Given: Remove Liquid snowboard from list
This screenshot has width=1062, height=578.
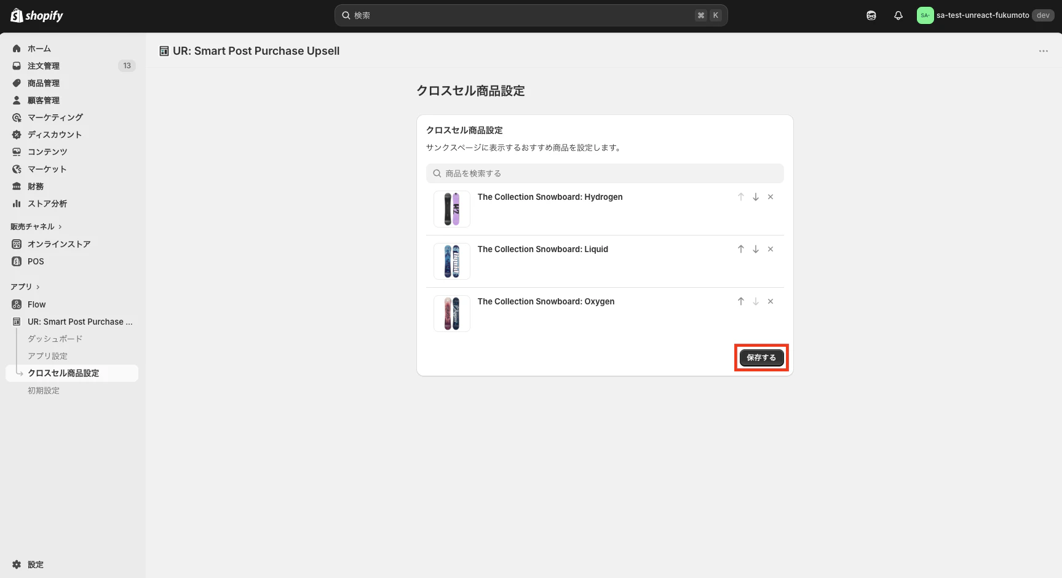Looking at the screenshot, I should (x=771, y=249).
